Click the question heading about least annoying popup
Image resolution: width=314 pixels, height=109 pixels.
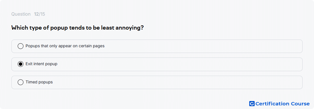click(x=77, y=28)
